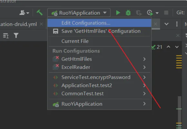The height and width of the screenshot is (129, 187).
Task: Select ExcelReader run configuration
Action: click(x=99, y=67)
